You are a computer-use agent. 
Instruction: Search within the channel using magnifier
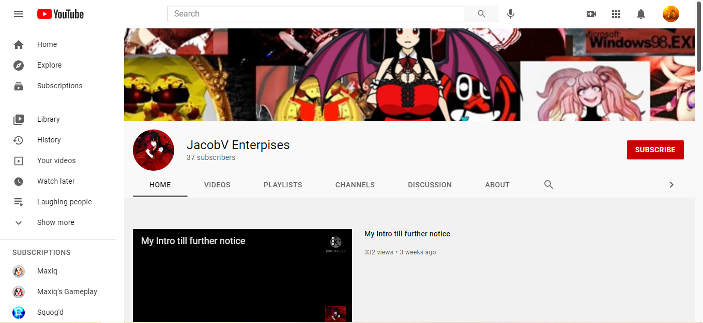[549, 185]
